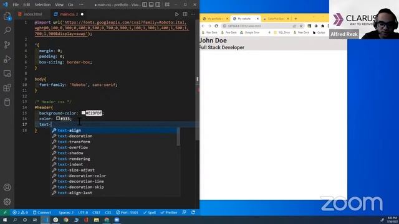Pick text-transform from suggestions list

(x=113, y=142)
